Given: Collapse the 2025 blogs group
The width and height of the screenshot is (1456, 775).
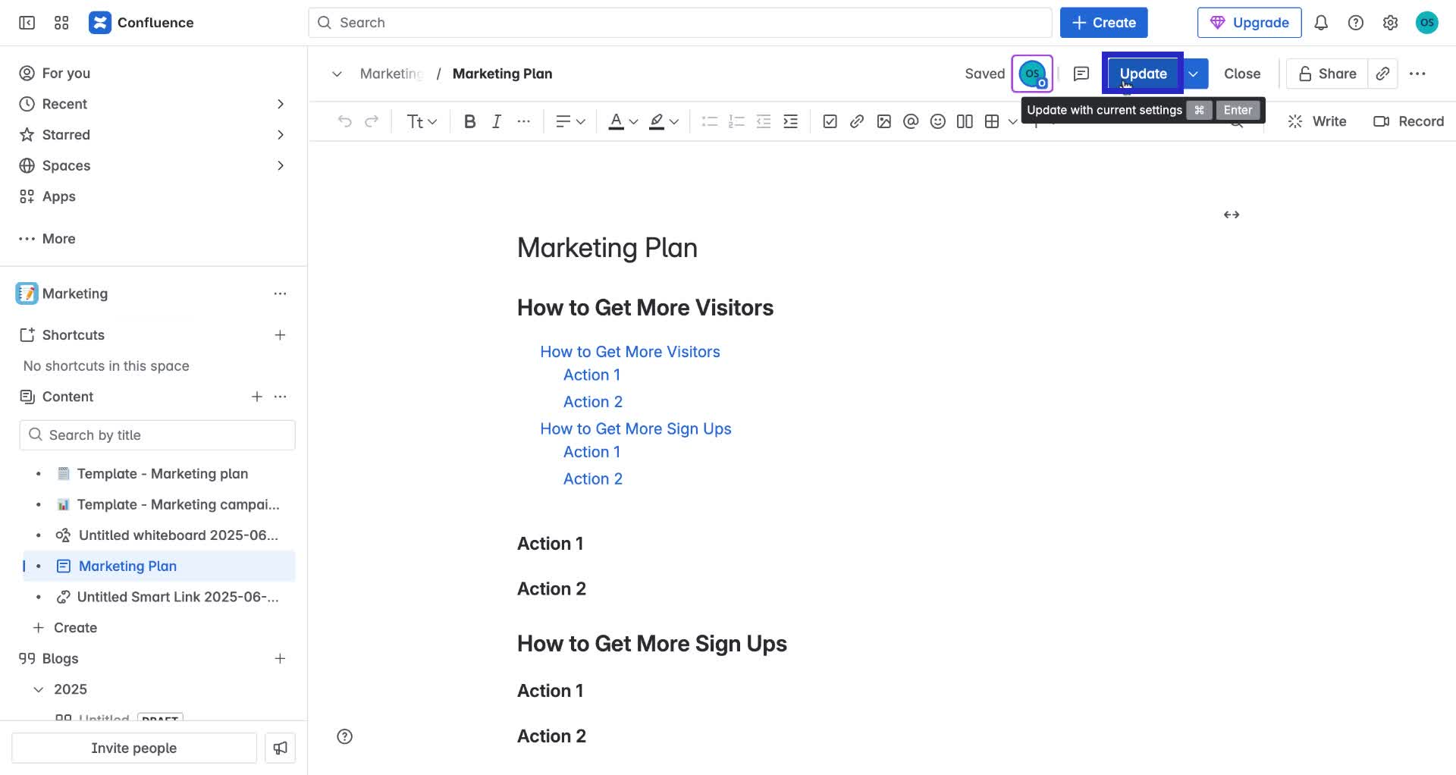Looking at the screenshot, I should pos(39,689).
